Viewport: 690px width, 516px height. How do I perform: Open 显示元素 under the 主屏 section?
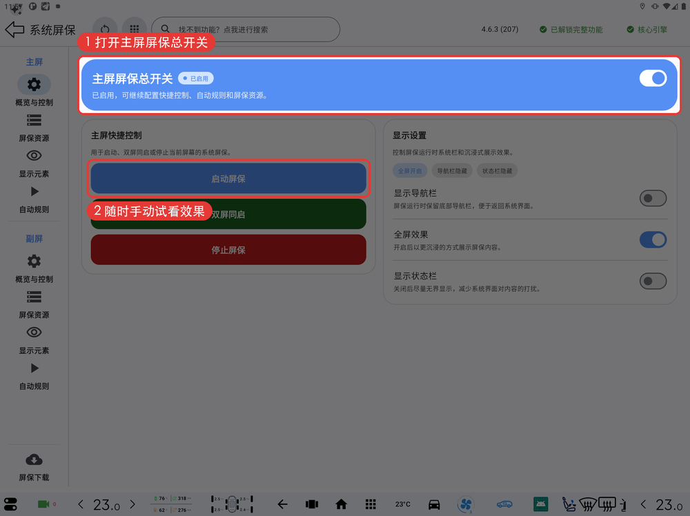pos(34,163)
